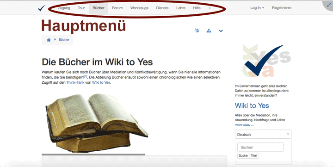Toggle fullscreen with the corner arrows icon
The image size is (333, 167).
[329, 5]
